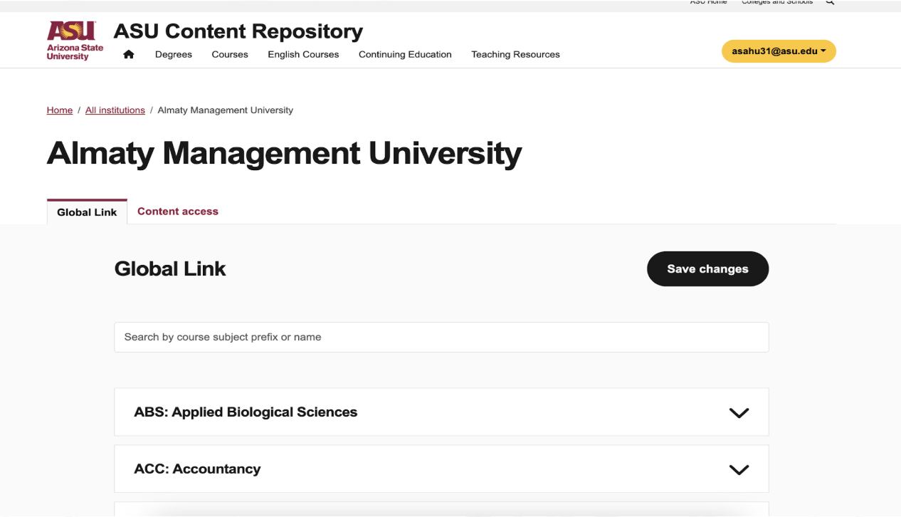Open the Teaching Resources menu item
The width and height of the screenshot is (901, 517).
pyautogui.click(x=515, y=54)
